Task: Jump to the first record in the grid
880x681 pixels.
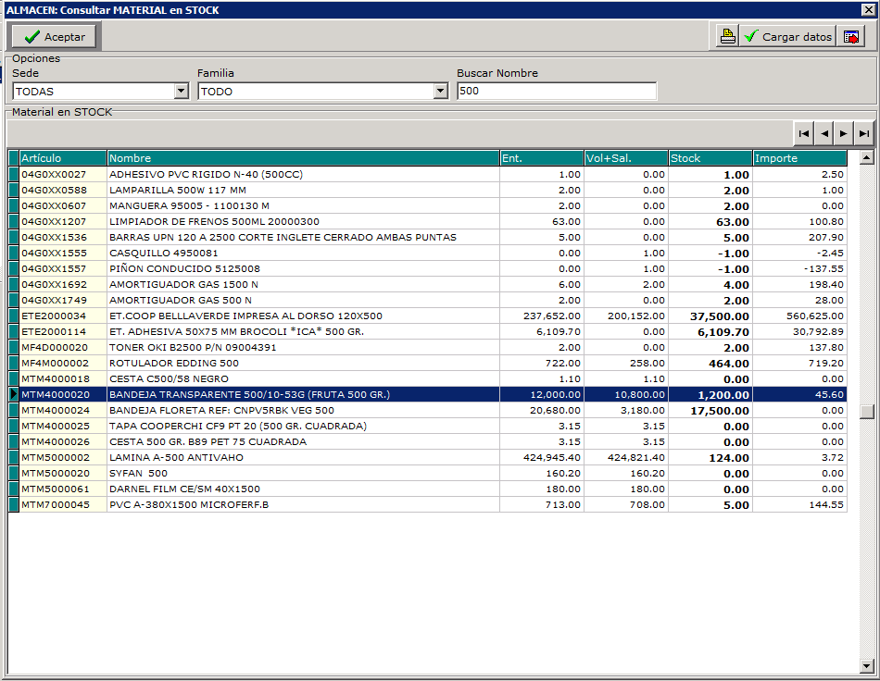Action: (804, 134)
